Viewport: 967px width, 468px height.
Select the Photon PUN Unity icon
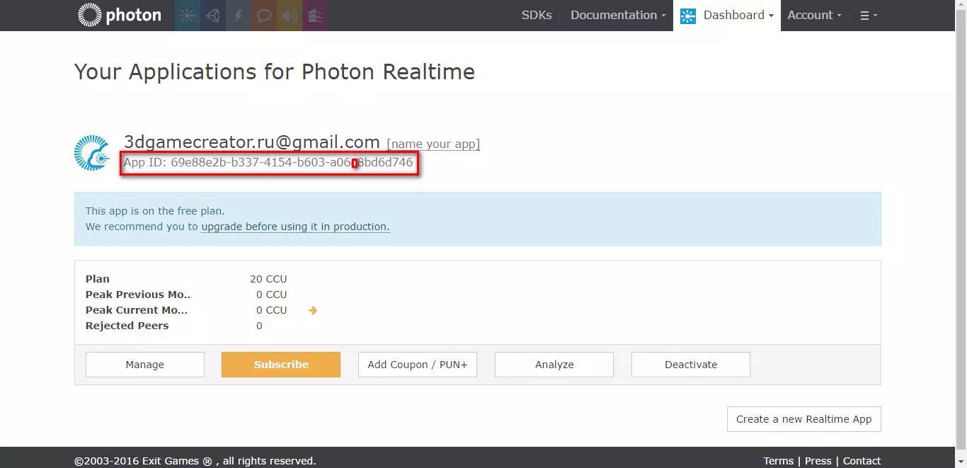212,15
